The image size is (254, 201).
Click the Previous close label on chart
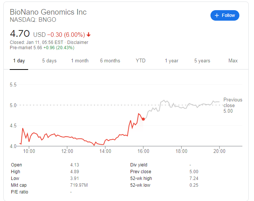coord(233,103)
